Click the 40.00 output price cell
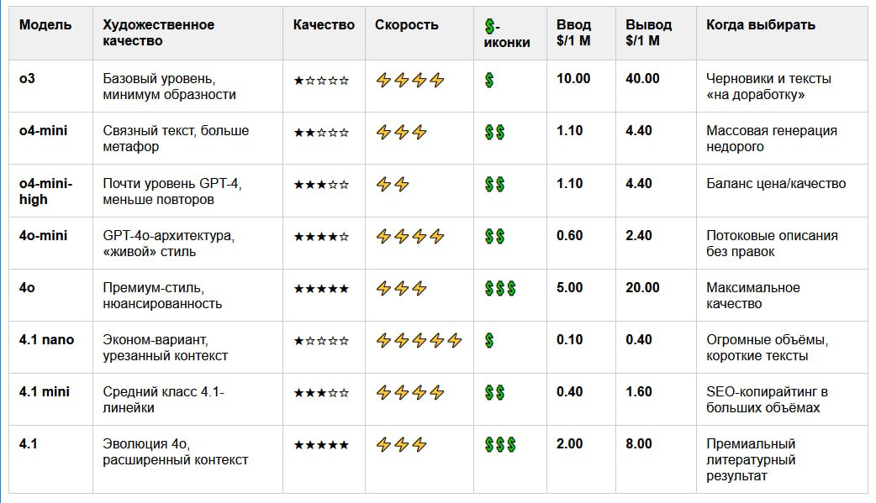This screenshot has height=503, width=876. [642, 79]
